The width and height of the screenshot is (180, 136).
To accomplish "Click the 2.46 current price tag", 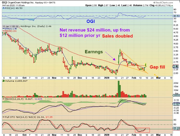I will pyautogui.click(x=175, y=66).
